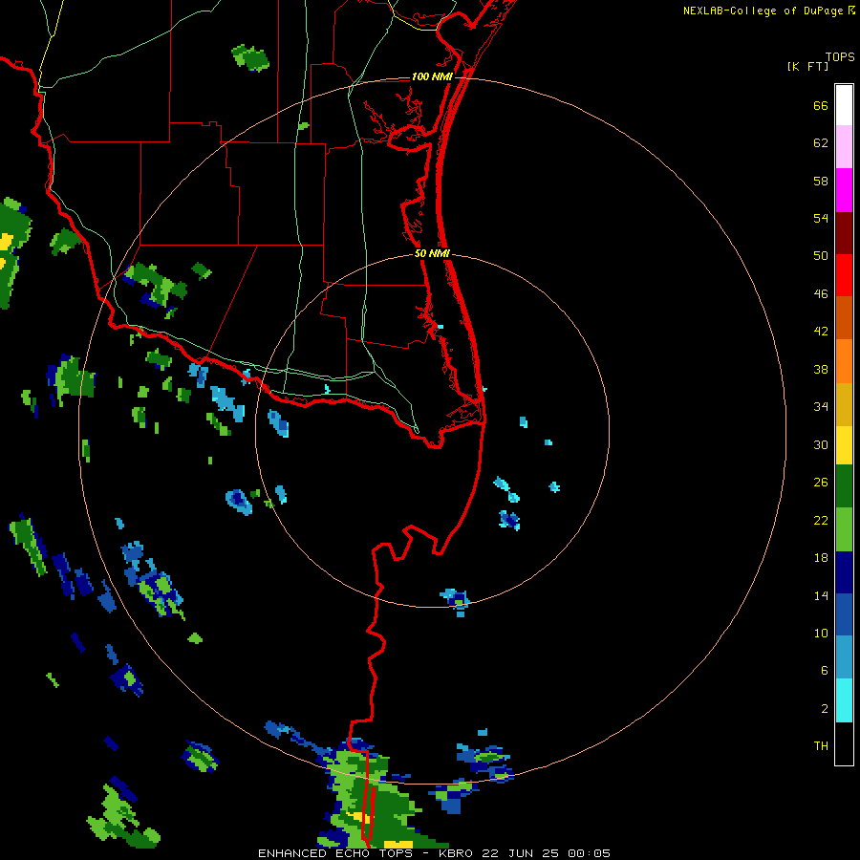Click the '38' scale value
Screen dimensions: 860x860
[821, 370]
